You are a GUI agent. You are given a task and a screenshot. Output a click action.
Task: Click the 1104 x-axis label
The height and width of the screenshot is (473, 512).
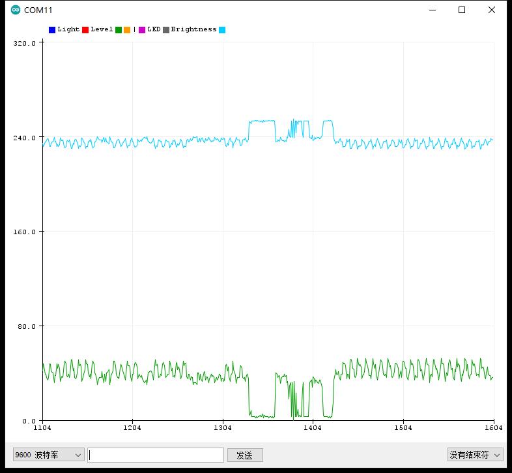[x=42, y=427]
